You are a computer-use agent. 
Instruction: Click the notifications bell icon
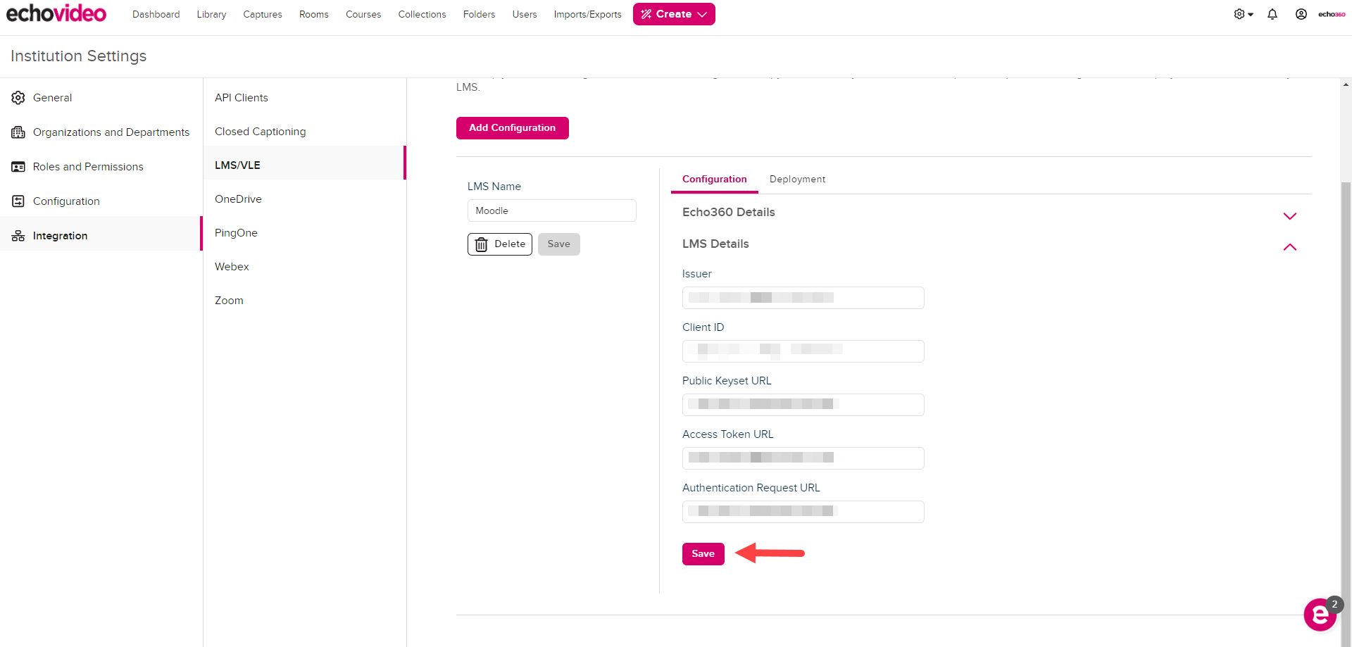pos(1272,14)
